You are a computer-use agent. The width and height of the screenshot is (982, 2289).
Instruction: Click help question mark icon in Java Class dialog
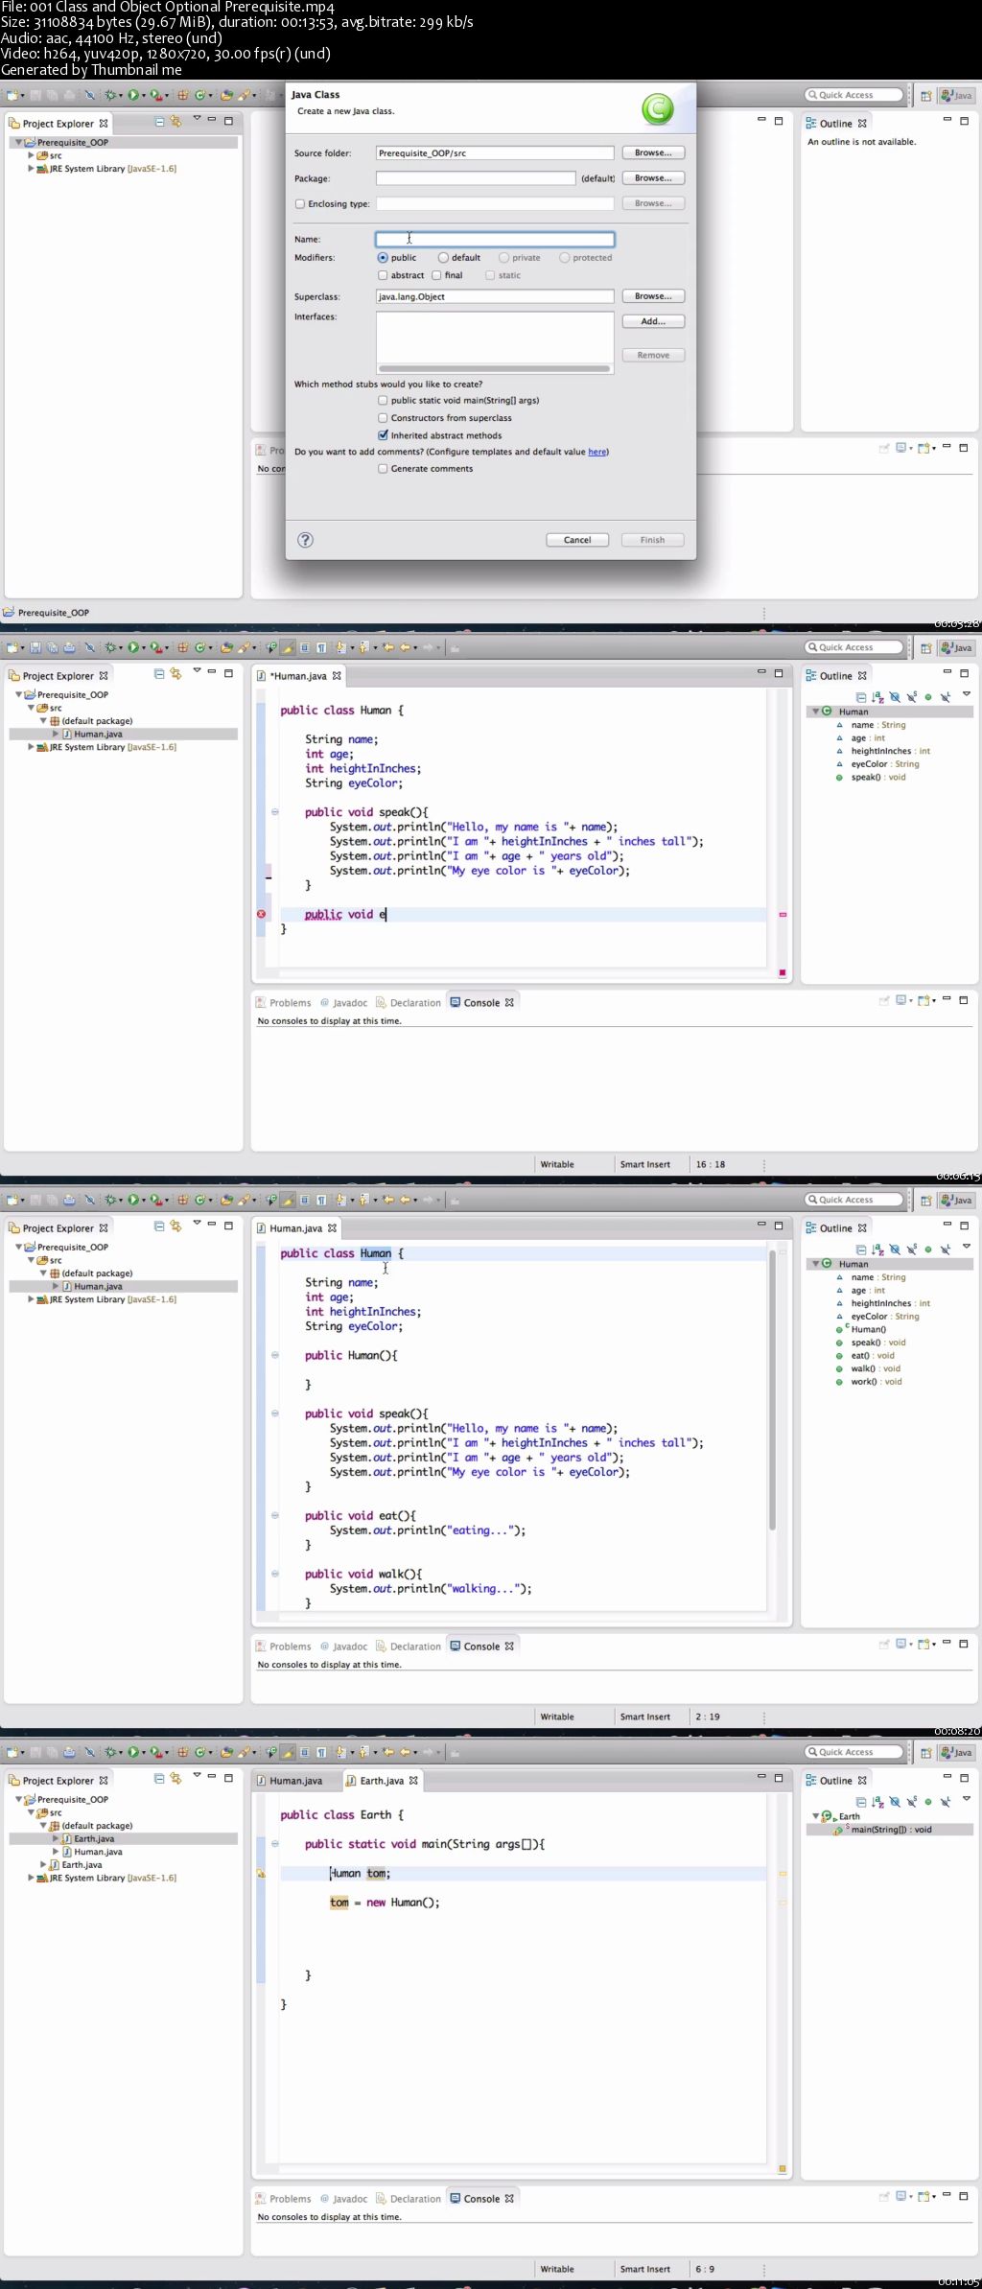(x=305, y=540)
